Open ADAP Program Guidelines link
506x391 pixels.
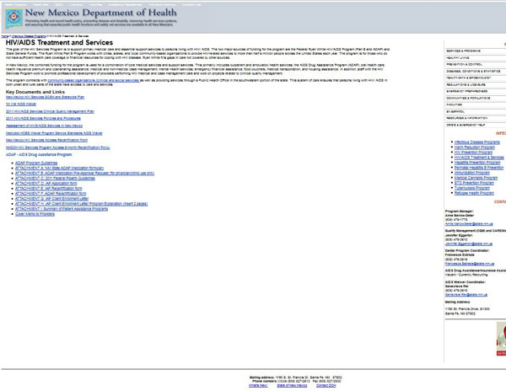click(x=36, y=163)
